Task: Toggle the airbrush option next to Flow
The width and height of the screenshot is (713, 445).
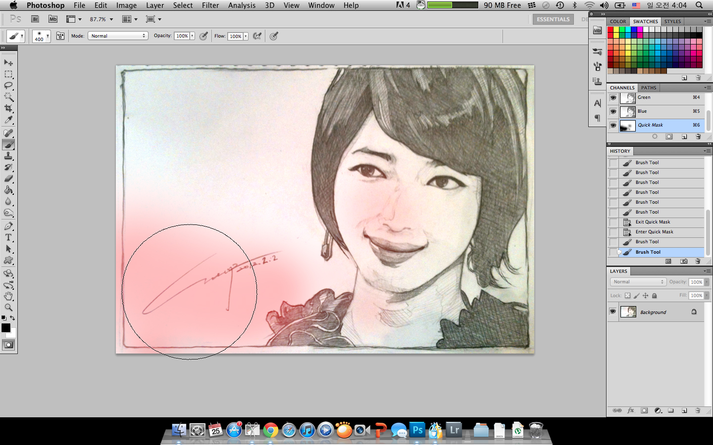Action: [x=257, y=36]
